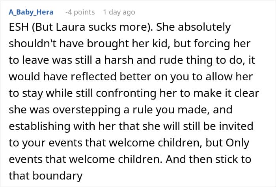Image resolution: width=276 pixels, height=187 pixels.
Task: Click the "-4 points" score label
Action: point(80,12)
